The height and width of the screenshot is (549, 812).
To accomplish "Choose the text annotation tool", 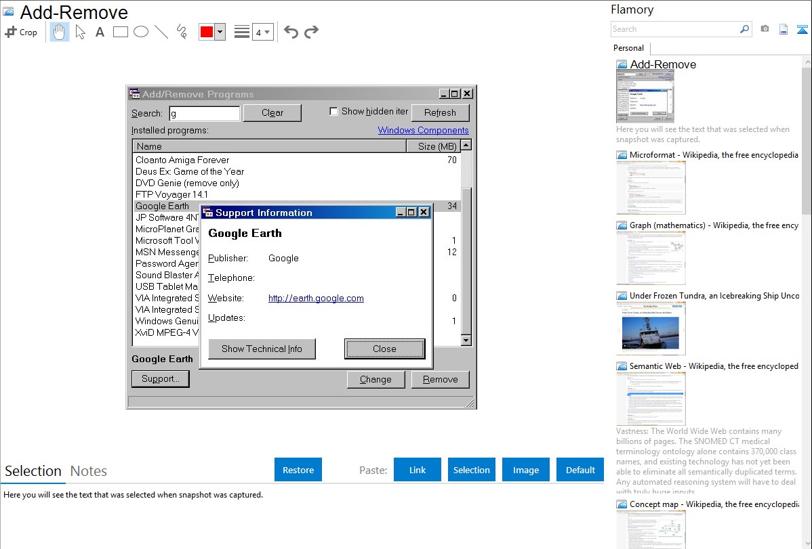I will pos(100,32).
